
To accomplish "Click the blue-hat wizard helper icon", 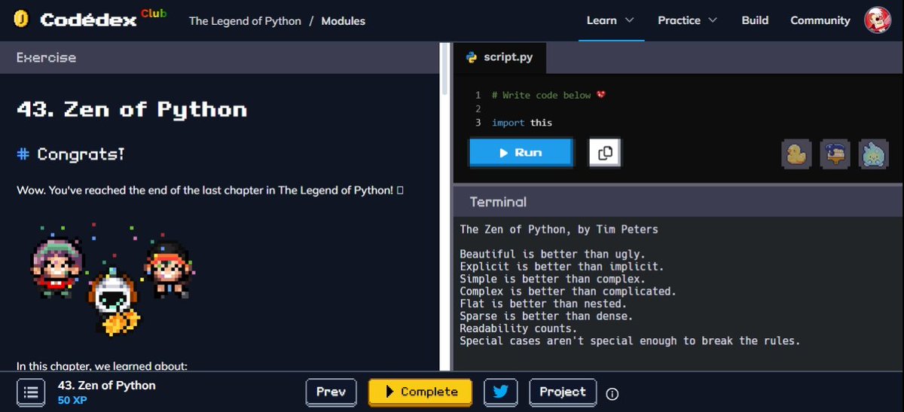I will point(835,154).
